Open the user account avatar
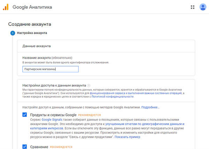Viewport: 209px width, 149px height. (x=203, y=7)
